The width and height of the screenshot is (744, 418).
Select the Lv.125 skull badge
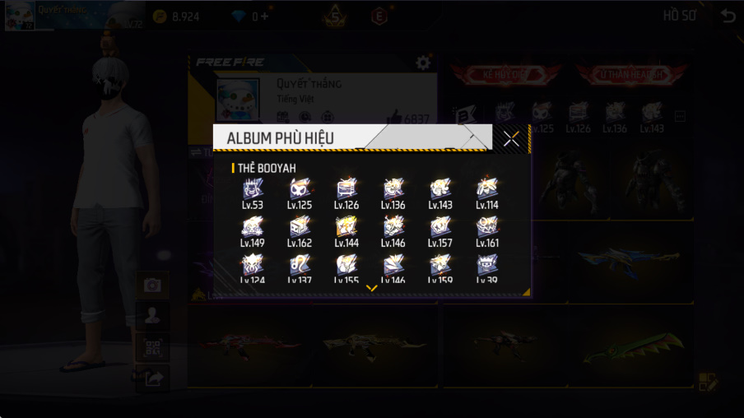(x=300, y=193)
